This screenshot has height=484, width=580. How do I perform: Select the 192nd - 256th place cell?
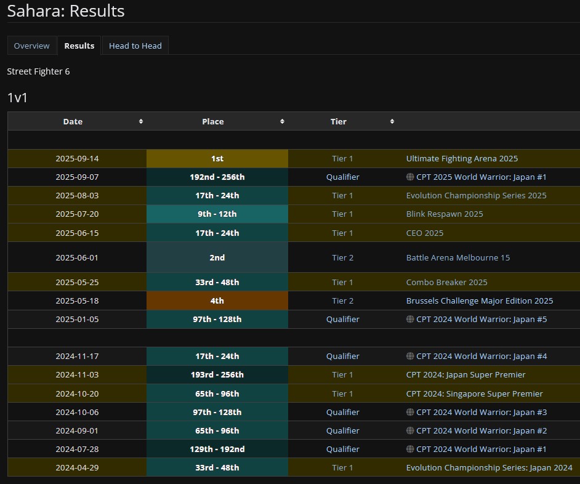pyautogui.click(x=217, y=177)
